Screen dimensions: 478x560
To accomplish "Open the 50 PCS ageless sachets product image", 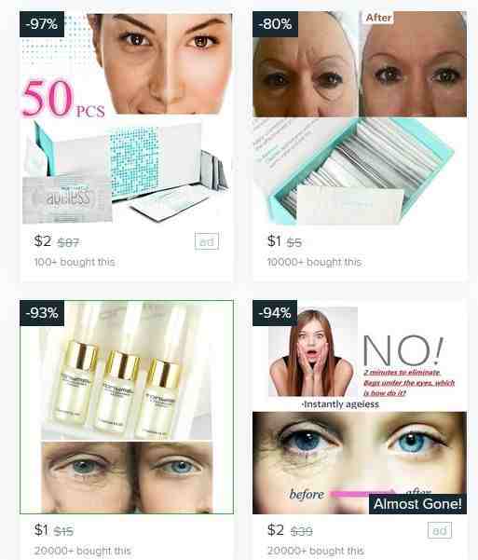I will (x=127, y=117).
